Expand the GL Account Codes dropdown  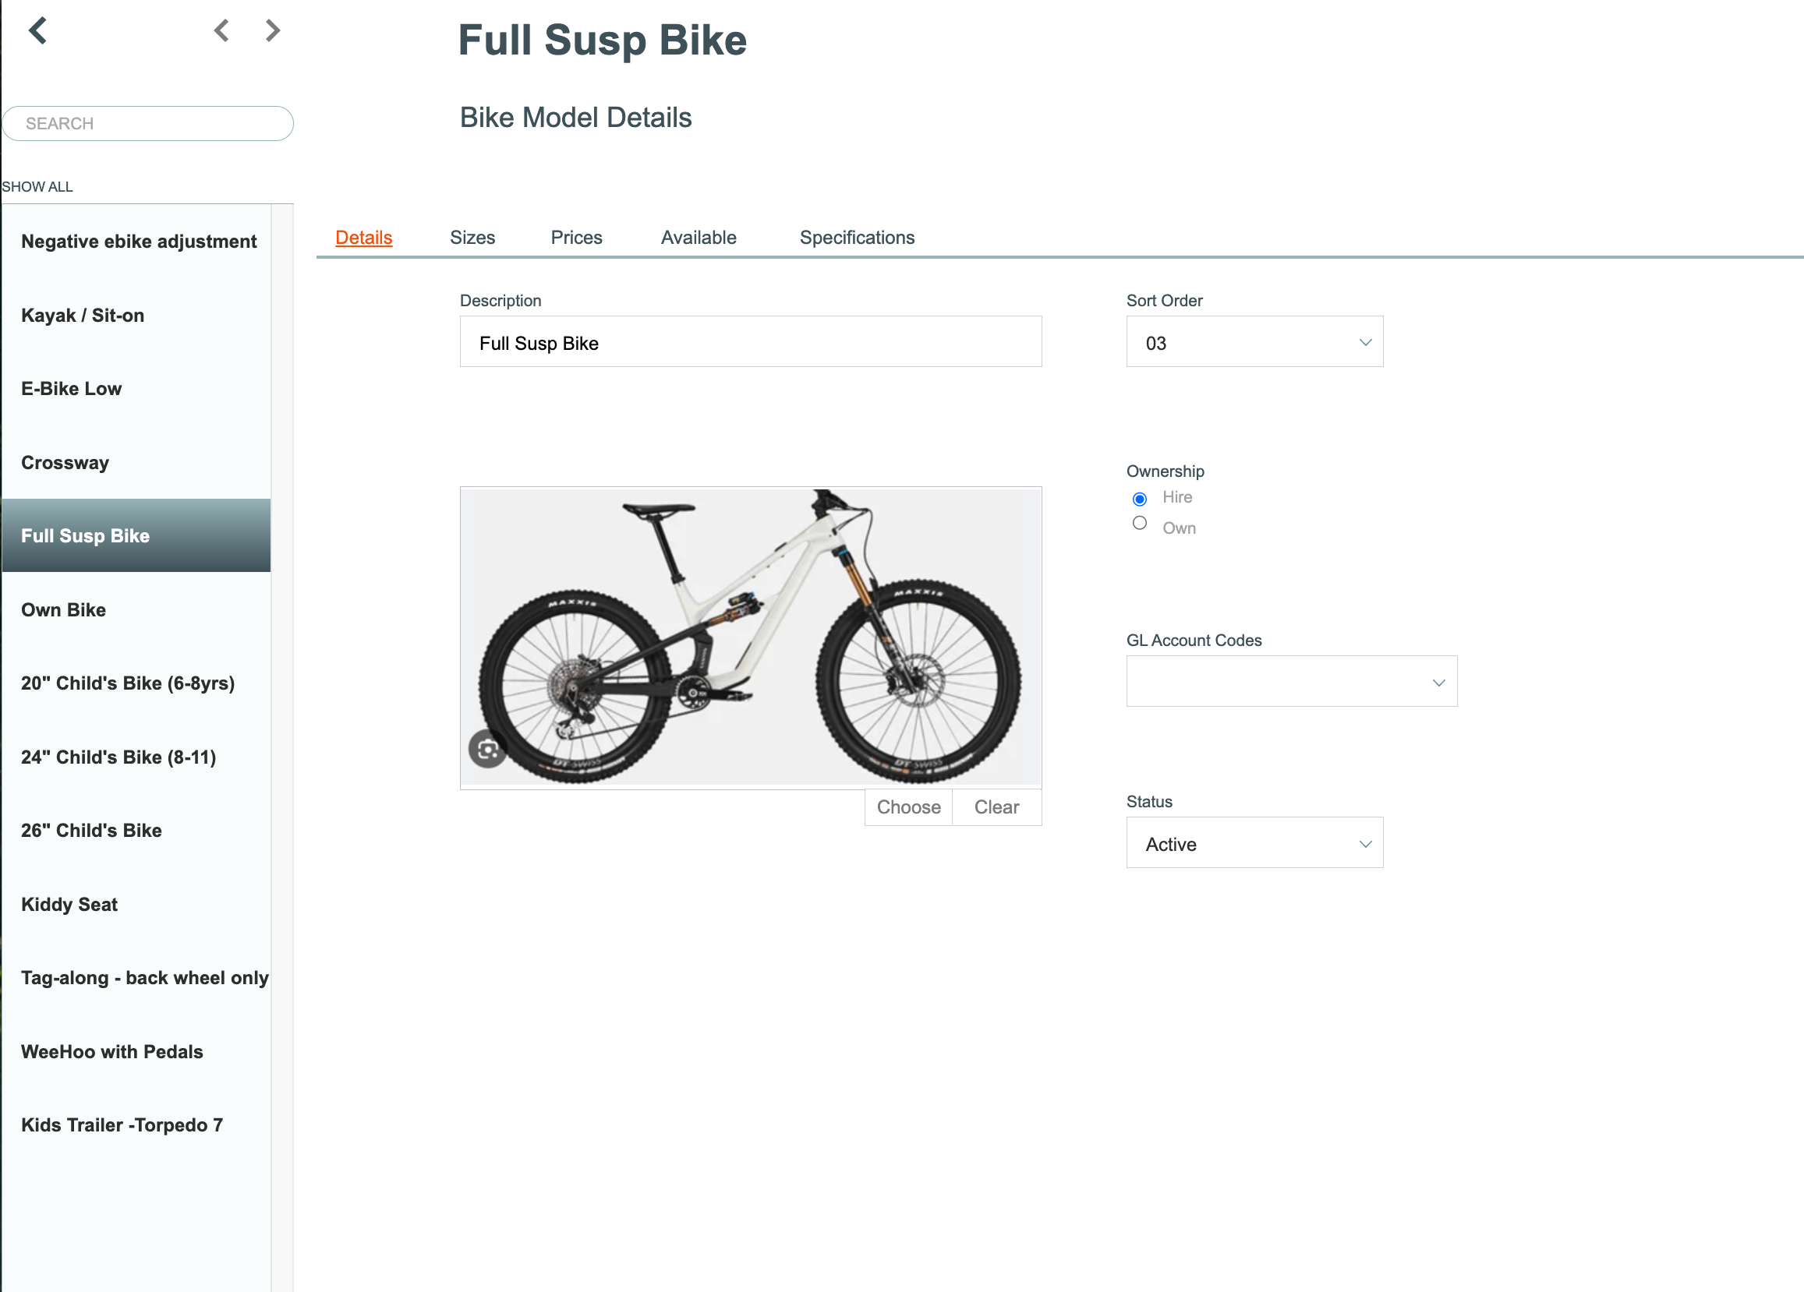click(1291, 681)
